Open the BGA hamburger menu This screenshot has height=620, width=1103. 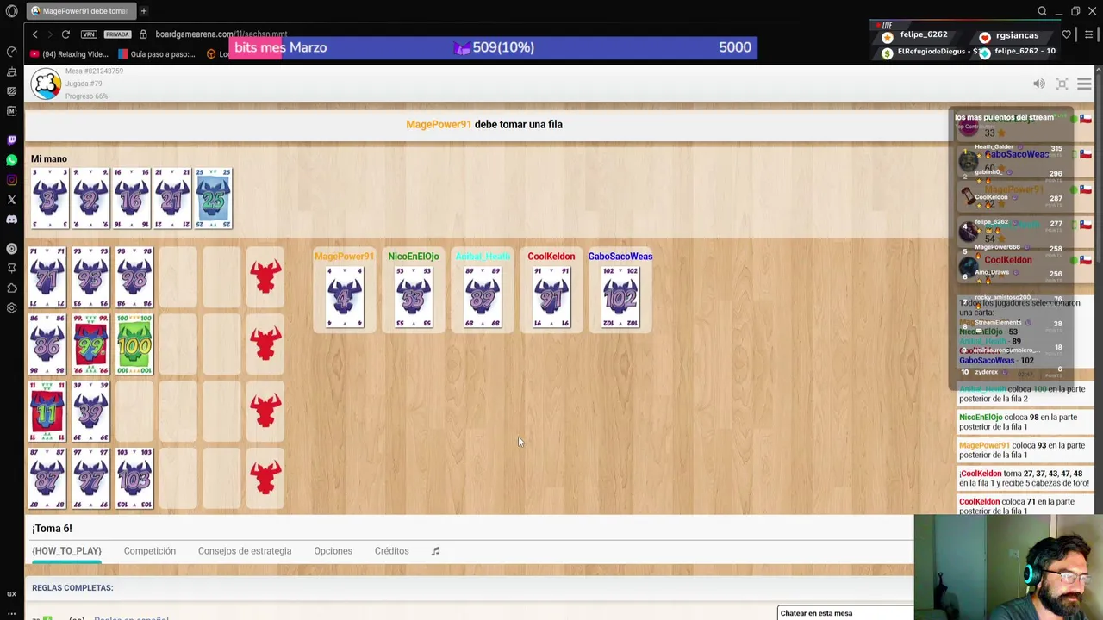[1084, 84]
